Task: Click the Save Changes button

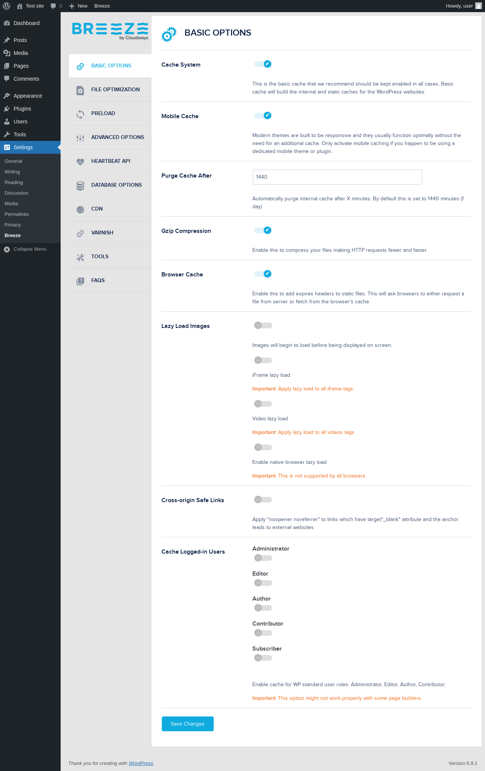Action: coord(188,724)
